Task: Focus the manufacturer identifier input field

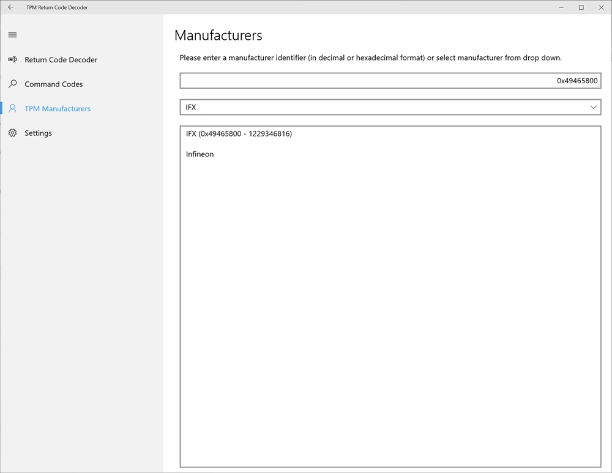Action: 390,81
